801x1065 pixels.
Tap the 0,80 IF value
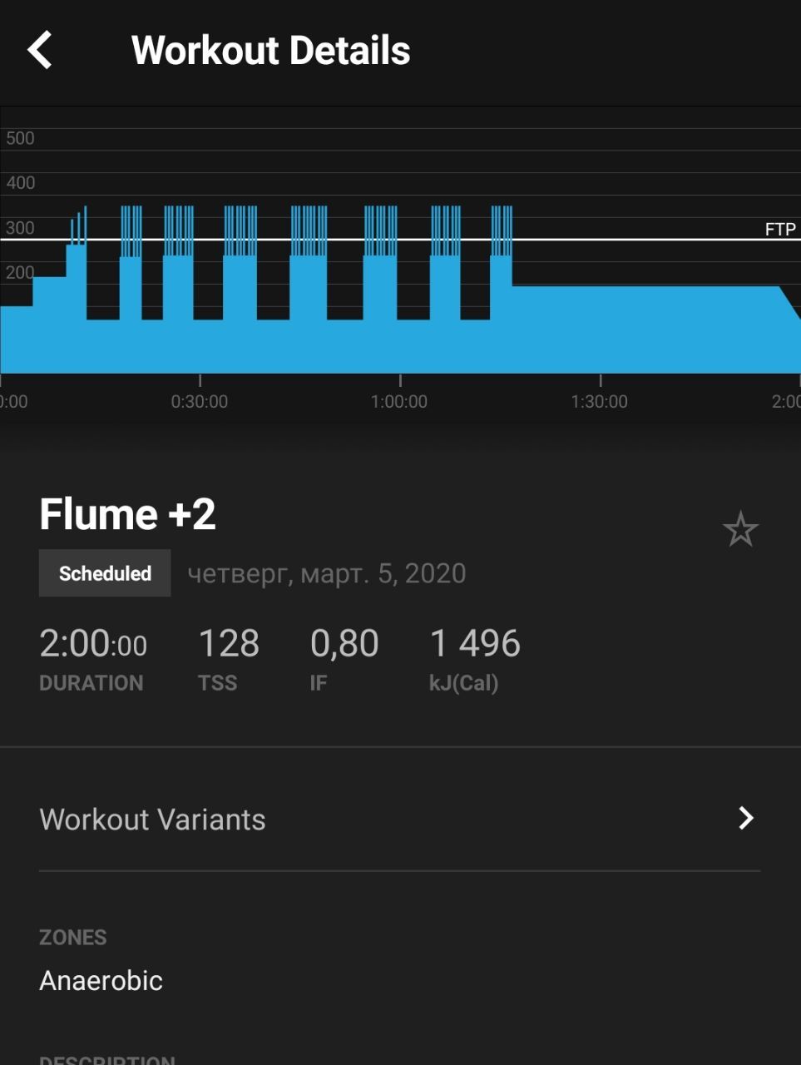point(344,644)
